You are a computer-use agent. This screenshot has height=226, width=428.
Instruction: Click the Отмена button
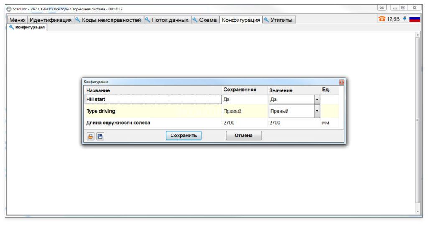[244, 136]
